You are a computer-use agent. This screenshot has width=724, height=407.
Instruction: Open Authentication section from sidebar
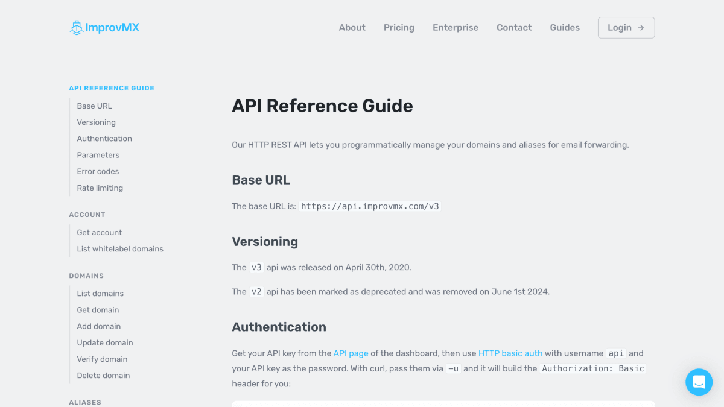coord(104,139)
